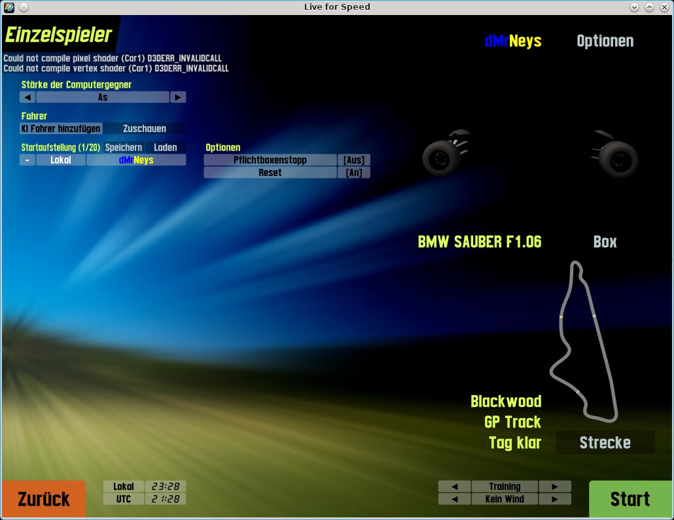Open the 'Box' garage screen
The image size is (674, 520).
[605, 242]
